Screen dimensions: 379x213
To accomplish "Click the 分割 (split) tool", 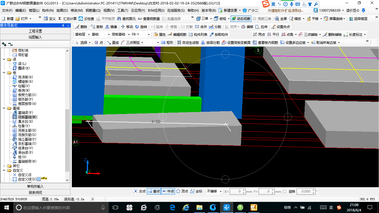I will pyautogui.click(x=215, y=27).
